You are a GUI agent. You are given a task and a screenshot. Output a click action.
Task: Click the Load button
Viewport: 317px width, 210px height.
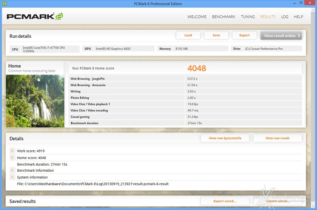tap(188, 35)
